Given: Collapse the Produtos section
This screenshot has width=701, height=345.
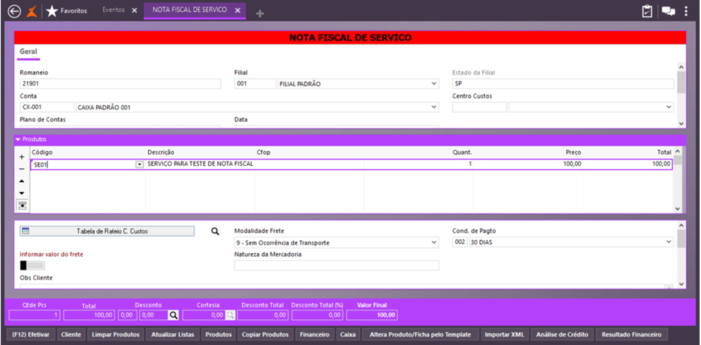Looking at the screenshot, I should point(18,139).
